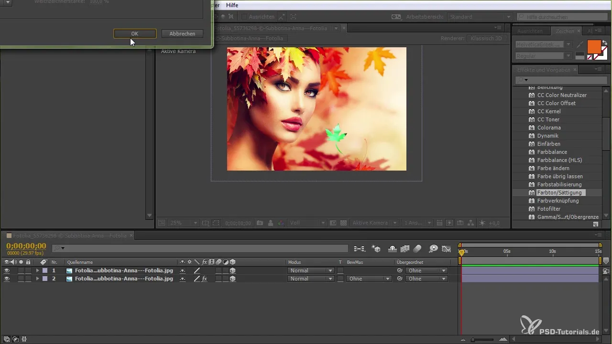Select the Fotolia composition timeline tab
This screenshot has width=612, height=344.
[70, 236]
